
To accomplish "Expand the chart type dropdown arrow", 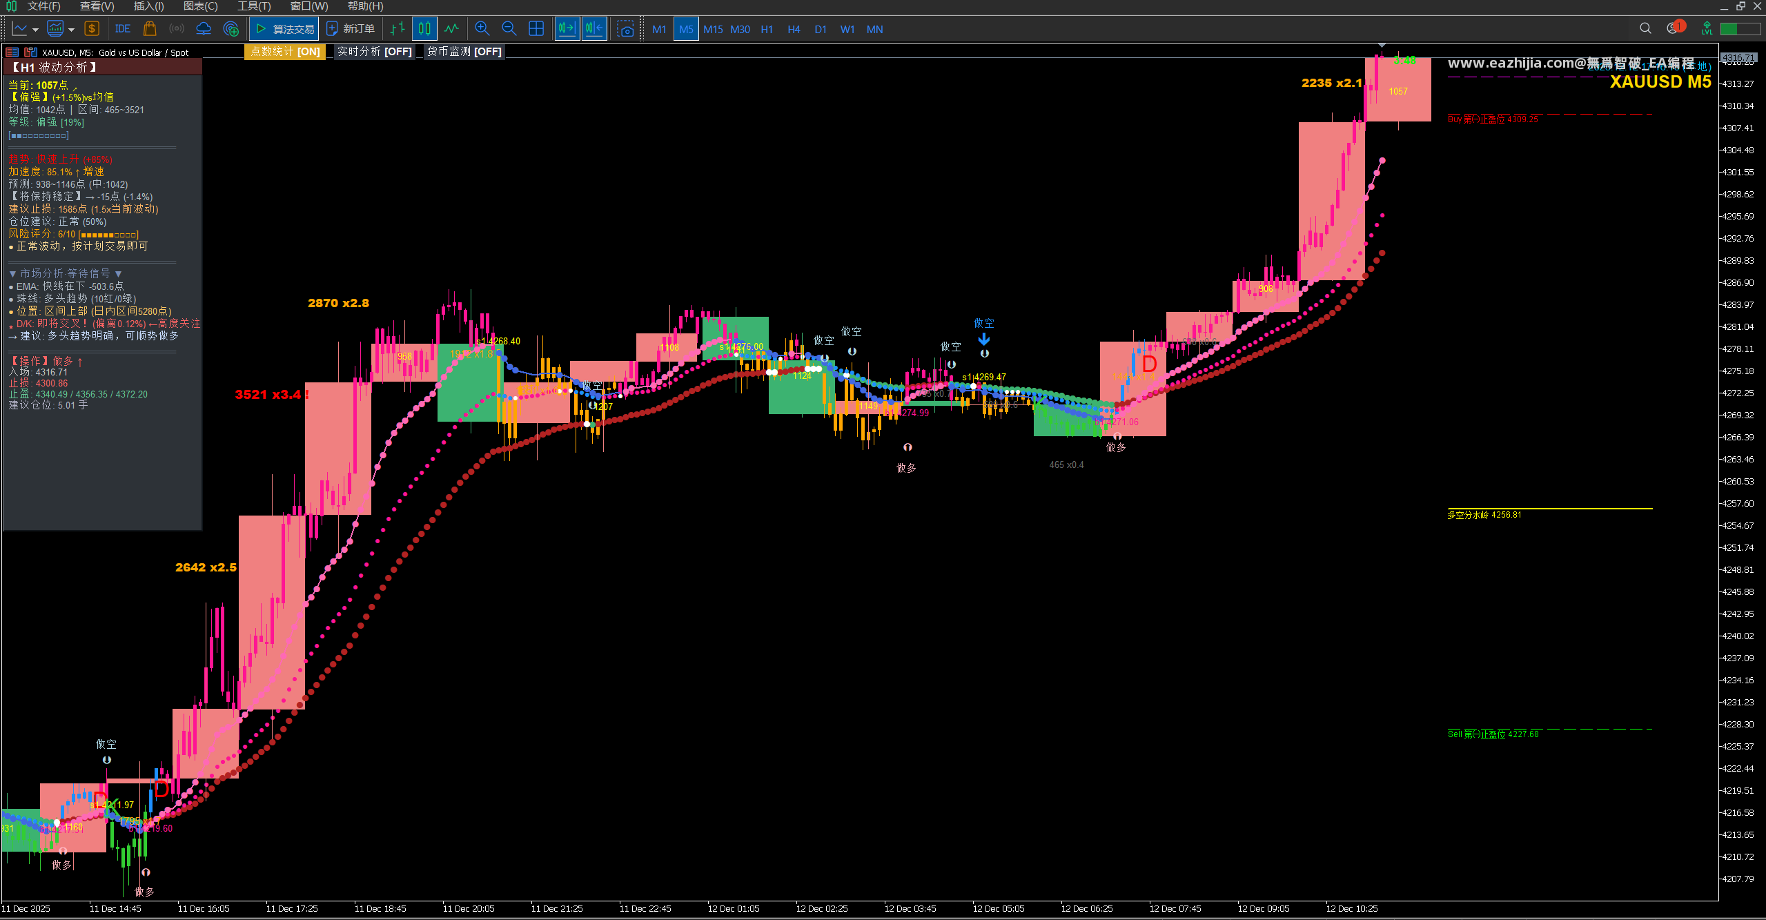I will (35, 30).
